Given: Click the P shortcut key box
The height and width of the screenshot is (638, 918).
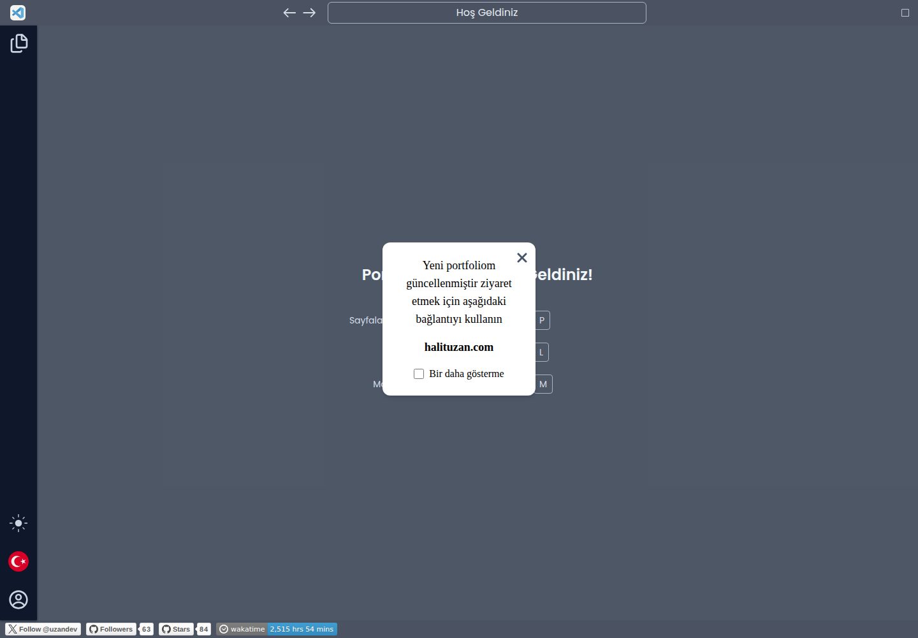Looking at the screenshot, I should coord(542,320).
